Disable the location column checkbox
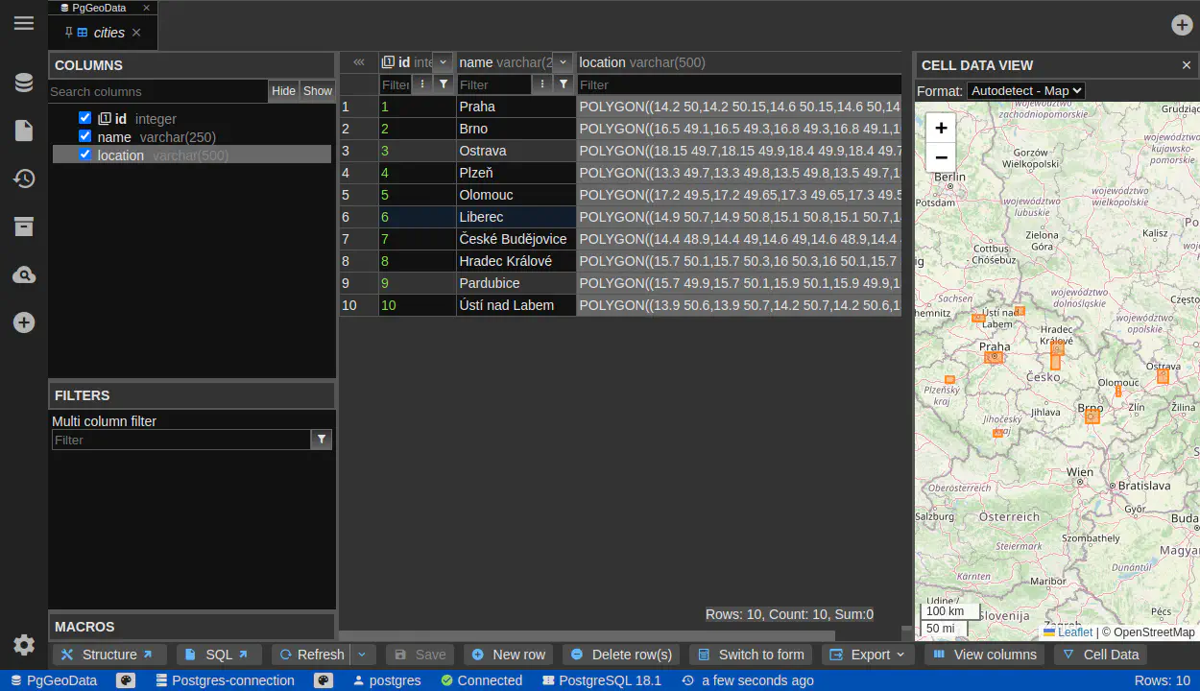 (x=85, y=155)
